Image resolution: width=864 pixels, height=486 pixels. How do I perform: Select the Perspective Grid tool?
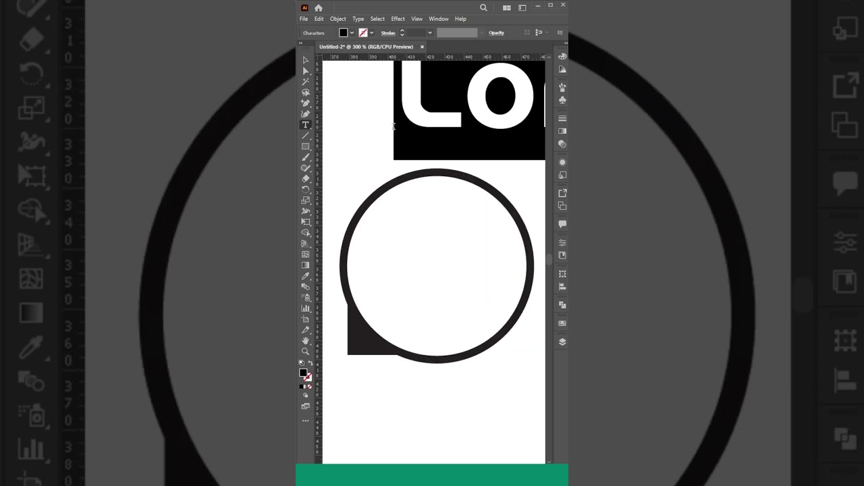click(x=306, y=244)
